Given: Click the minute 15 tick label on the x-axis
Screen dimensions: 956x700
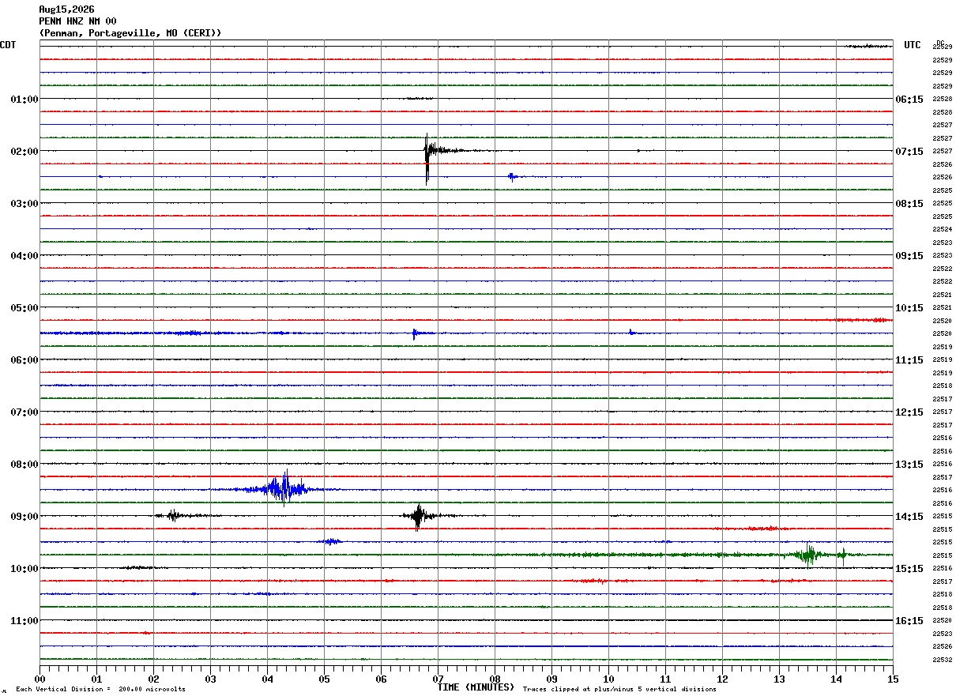Looking at the screenshot, I should pos(892,679).
